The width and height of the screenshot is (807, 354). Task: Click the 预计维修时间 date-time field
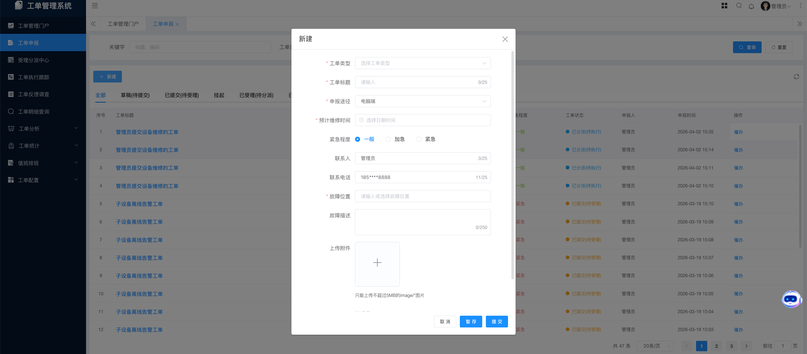(x=423, y=120)
